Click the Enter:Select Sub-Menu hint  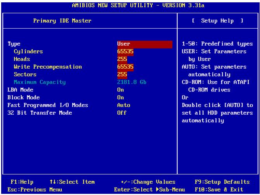(x=149, y=190)
